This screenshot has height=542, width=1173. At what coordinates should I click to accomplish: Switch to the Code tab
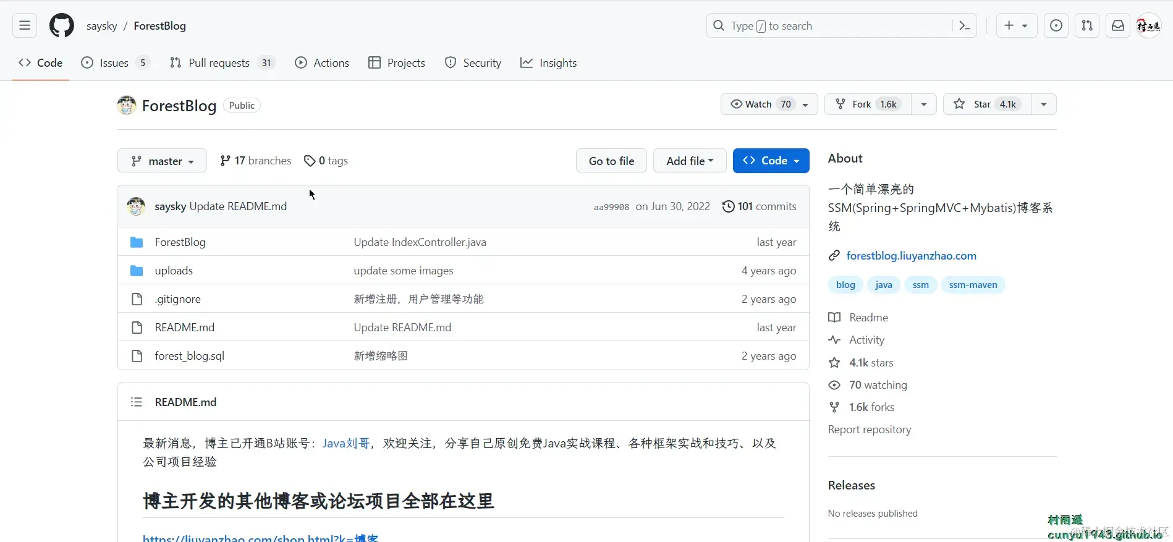(41, 62)
